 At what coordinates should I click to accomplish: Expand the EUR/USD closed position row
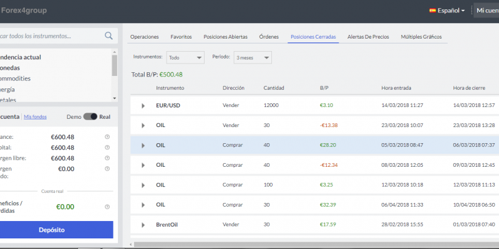coord(143,106)
